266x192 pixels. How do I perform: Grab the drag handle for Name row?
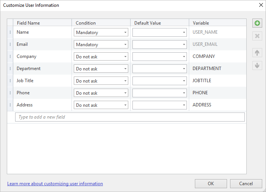10,32
